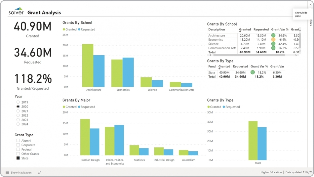
Task: Click the Show Navigation text button
Action: [x=21, y=172]
